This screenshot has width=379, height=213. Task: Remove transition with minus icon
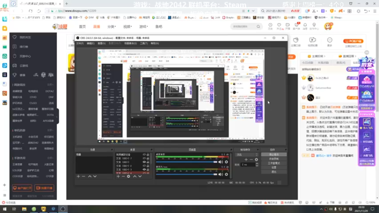tap(252, 160)
